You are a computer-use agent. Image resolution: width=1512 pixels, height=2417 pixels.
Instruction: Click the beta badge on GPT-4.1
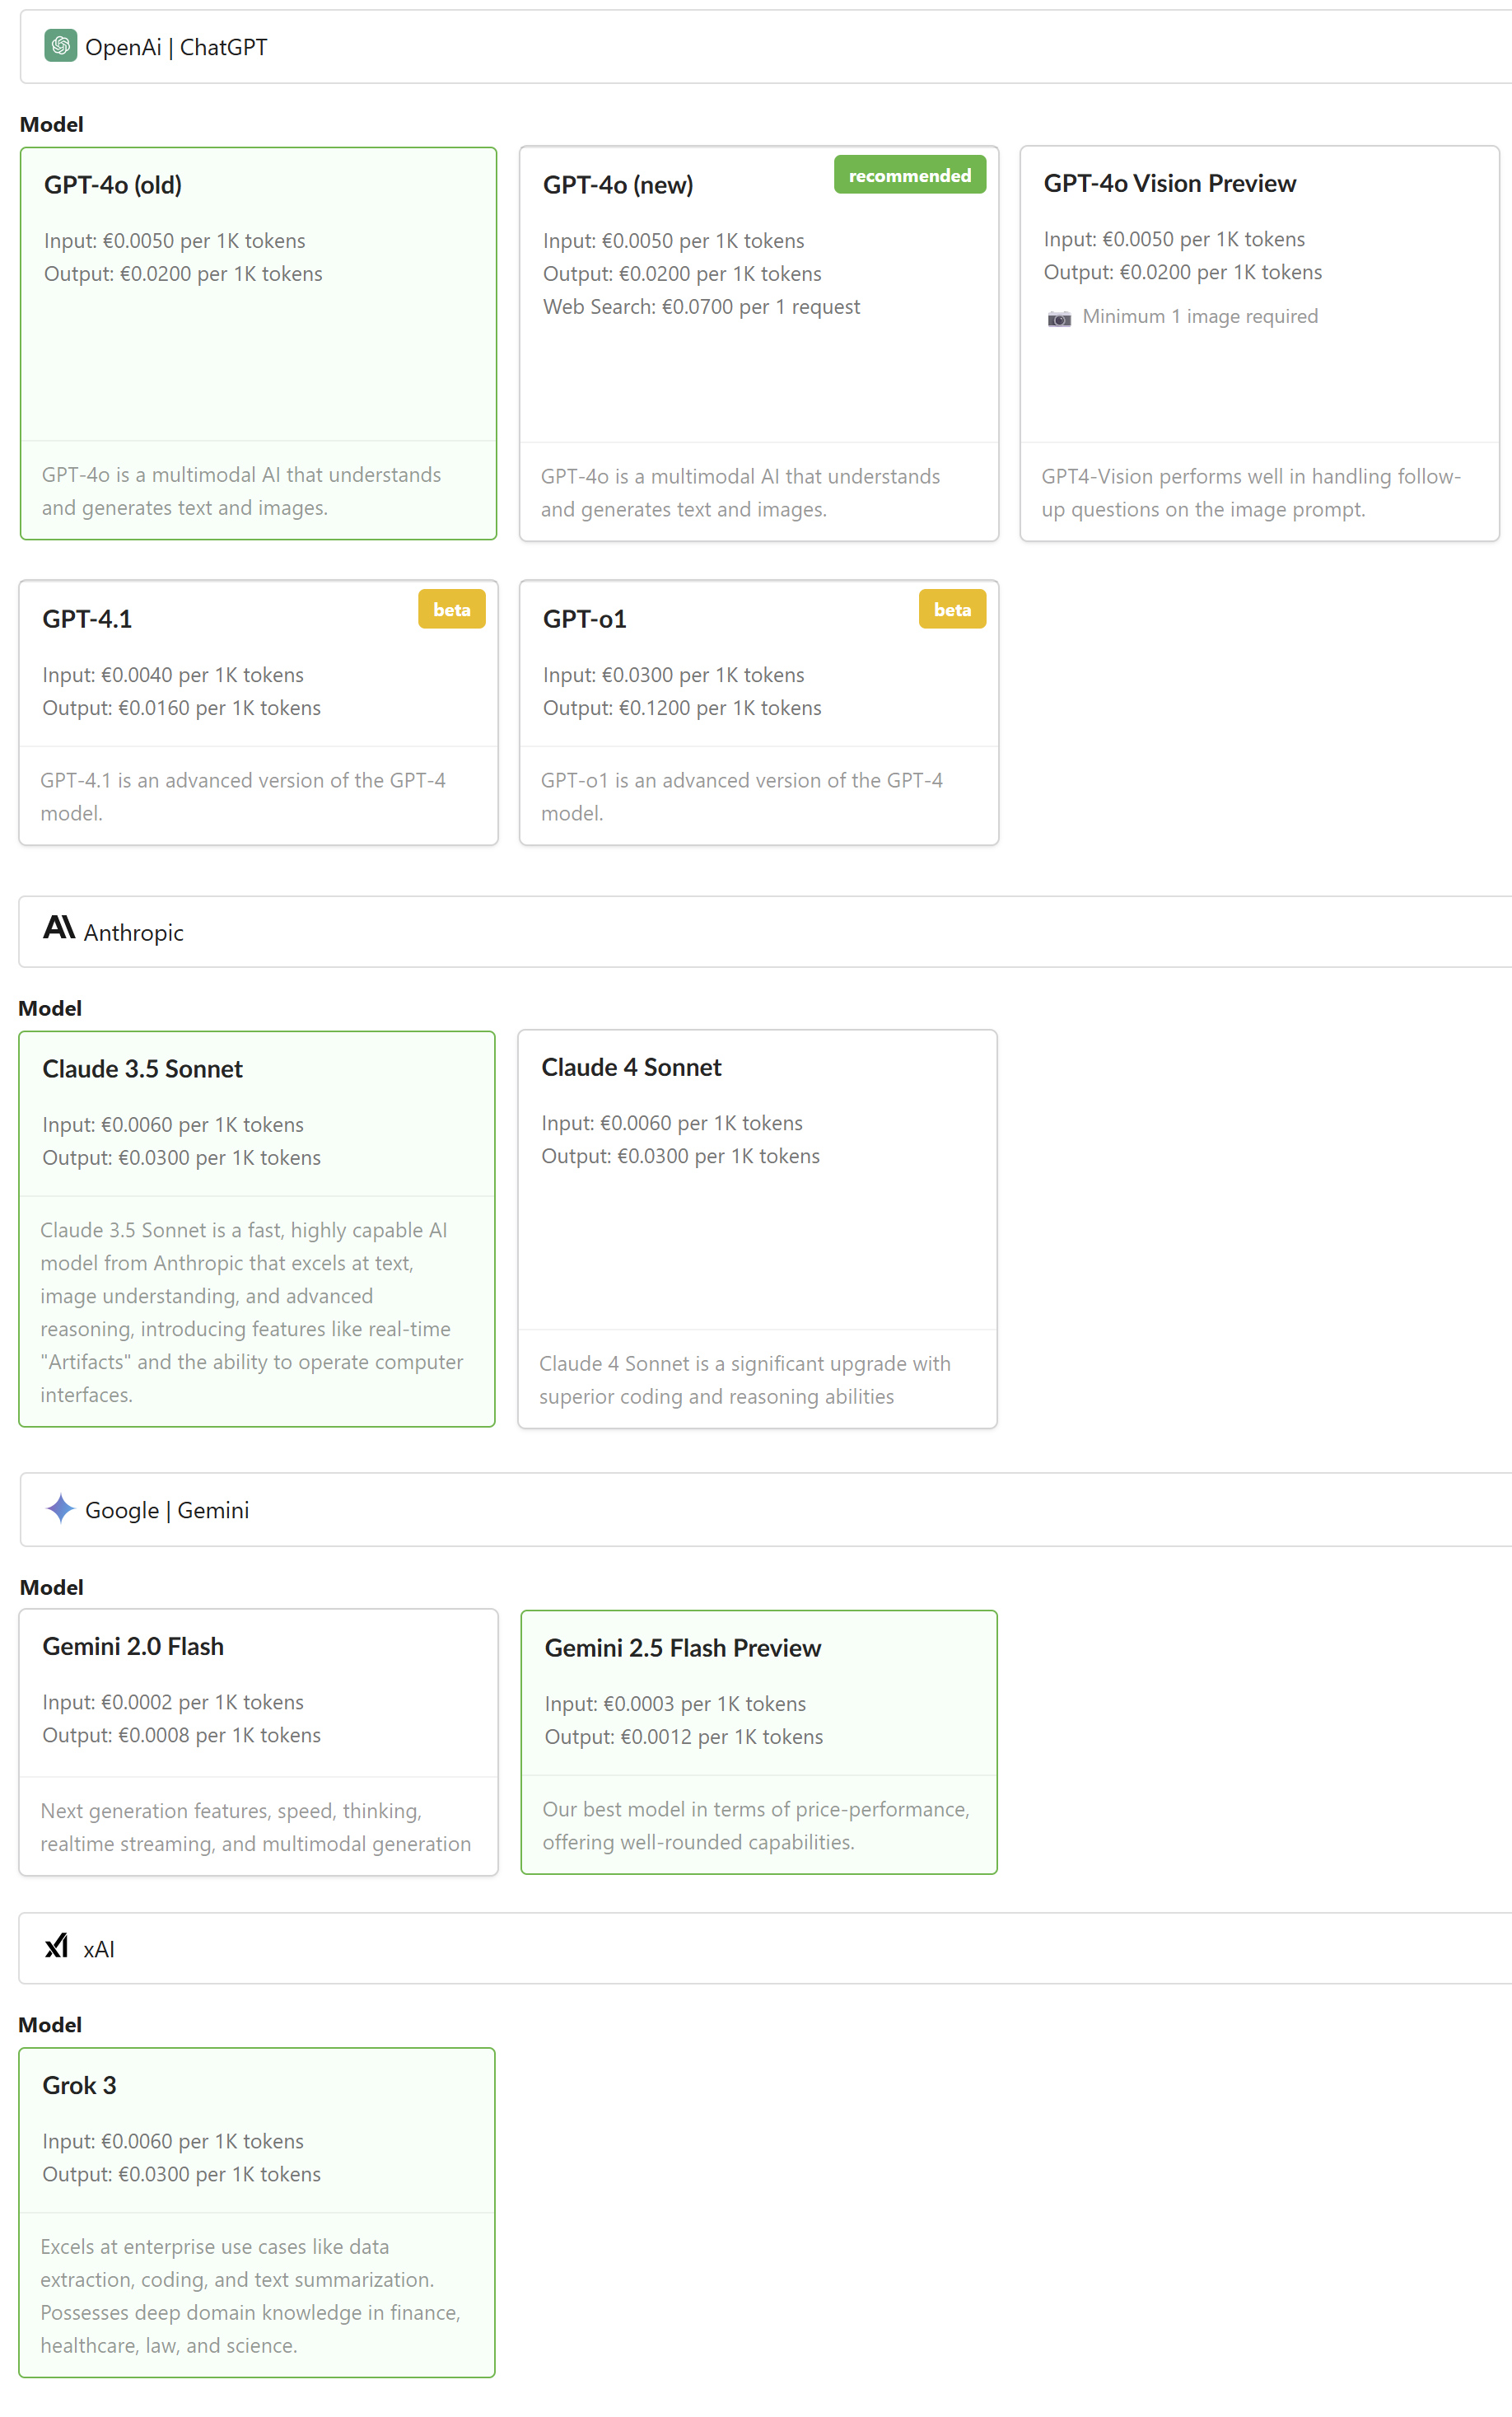click(x=452, y=609)
